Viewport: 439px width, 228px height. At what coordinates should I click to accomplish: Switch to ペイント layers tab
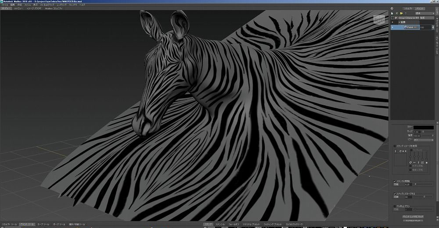(419, 9)
